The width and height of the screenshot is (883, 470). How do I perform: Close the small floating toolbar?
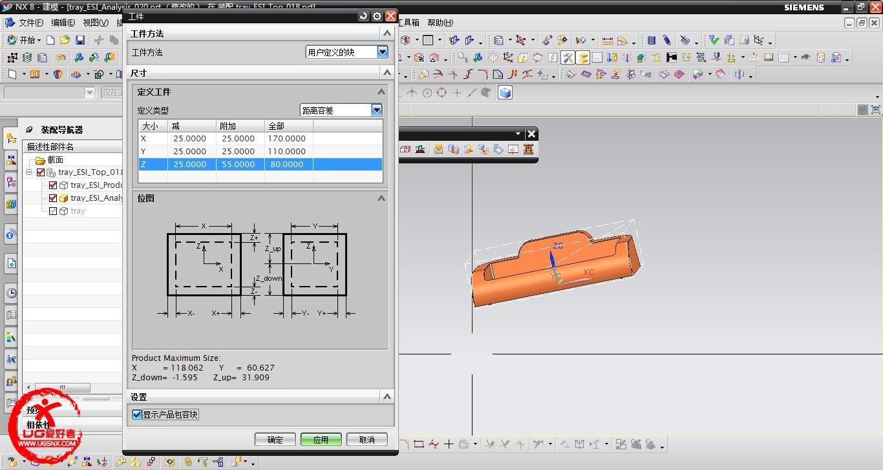pos(531,134)
